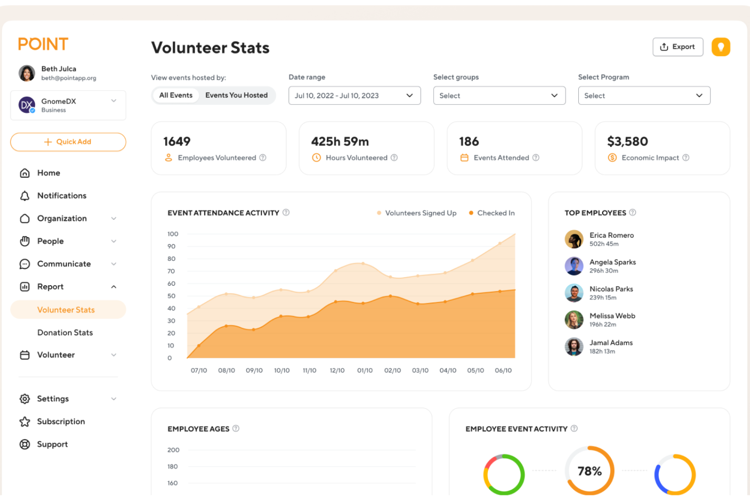Toggle the Checked In legend item
Screen dimensions: 750x500
pos(491,213)
